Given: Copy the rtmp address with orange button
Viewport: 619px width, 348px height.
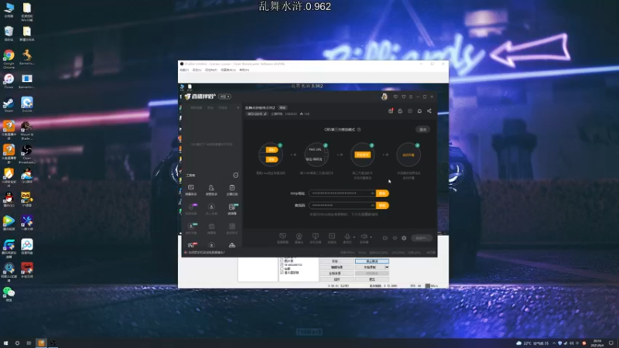Looking at the screenshot, I should (x=382, y=193).
